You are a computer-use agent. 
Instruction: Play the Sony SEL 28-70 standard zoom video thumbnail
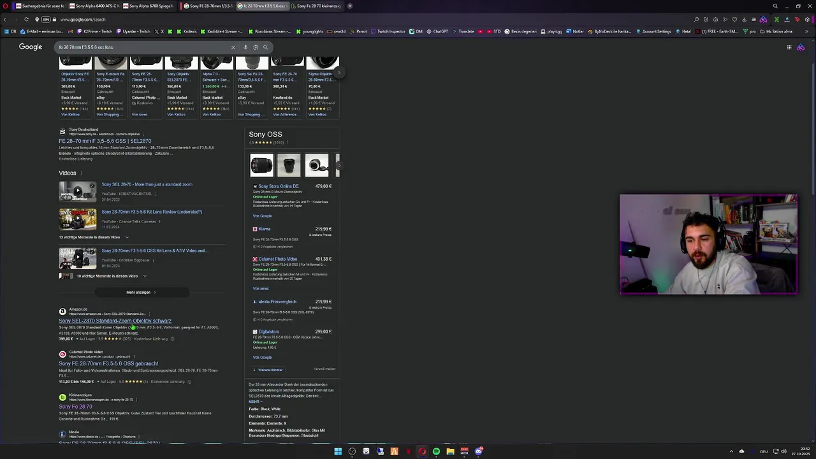pos(77,191)
